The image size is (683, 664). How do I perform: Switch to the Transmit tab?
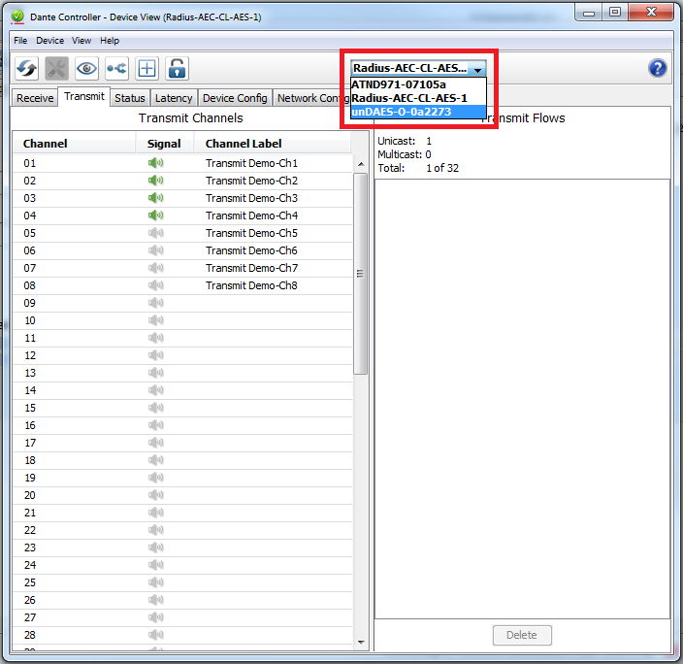coord(84,96)
